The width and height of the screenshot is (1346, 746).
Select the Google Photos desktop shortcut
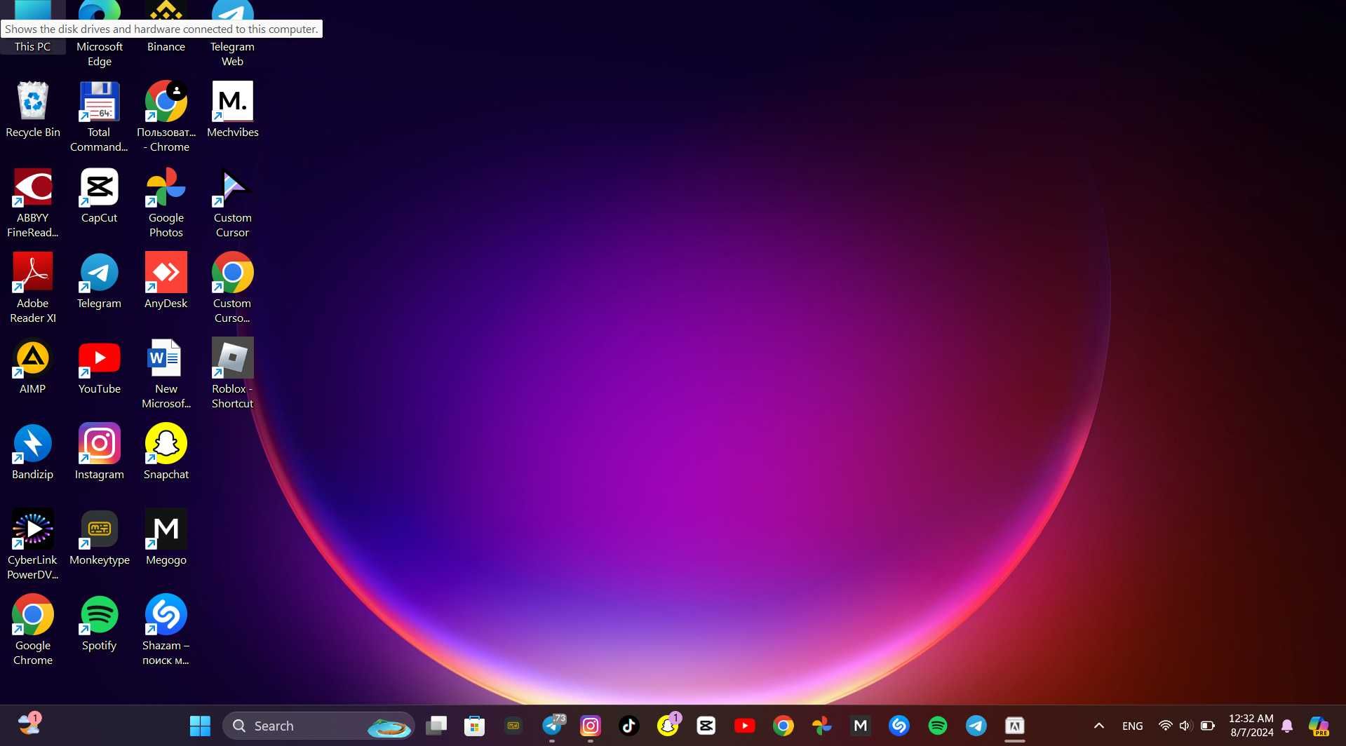point(166,202)
